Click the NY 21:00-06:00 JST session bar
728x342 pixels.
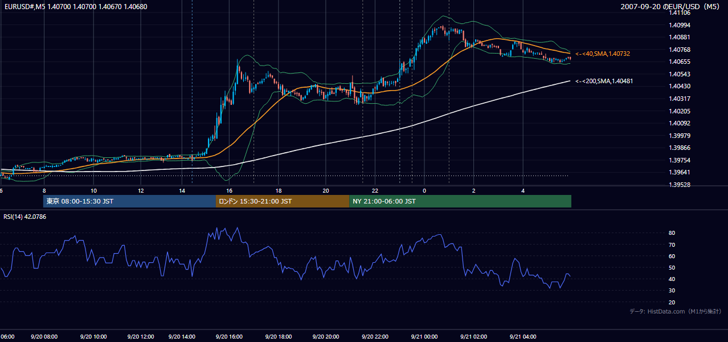pyautogui.click(x=460, y=201)
